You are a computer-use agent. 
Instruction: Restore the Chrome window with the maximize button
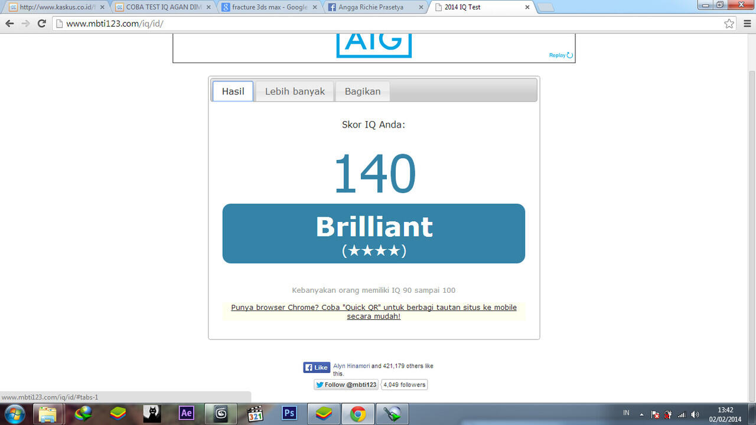coord(719,5)
